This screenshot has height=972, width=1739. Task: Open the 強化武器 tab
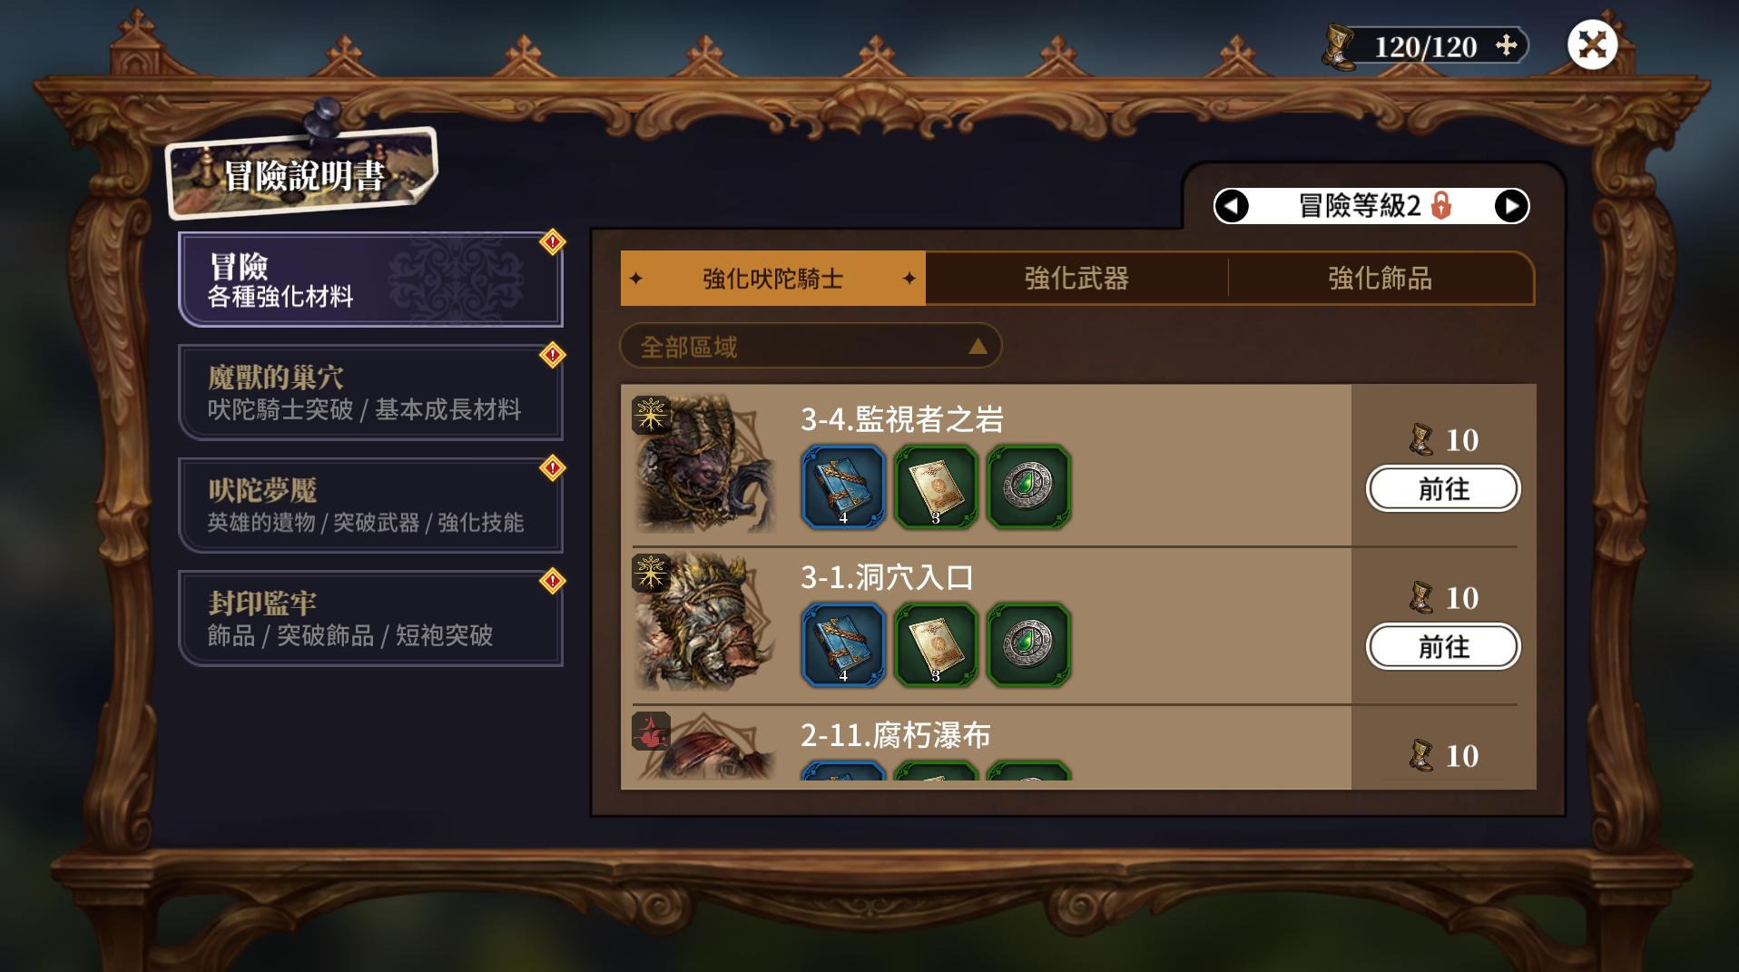click(1076, 278)
